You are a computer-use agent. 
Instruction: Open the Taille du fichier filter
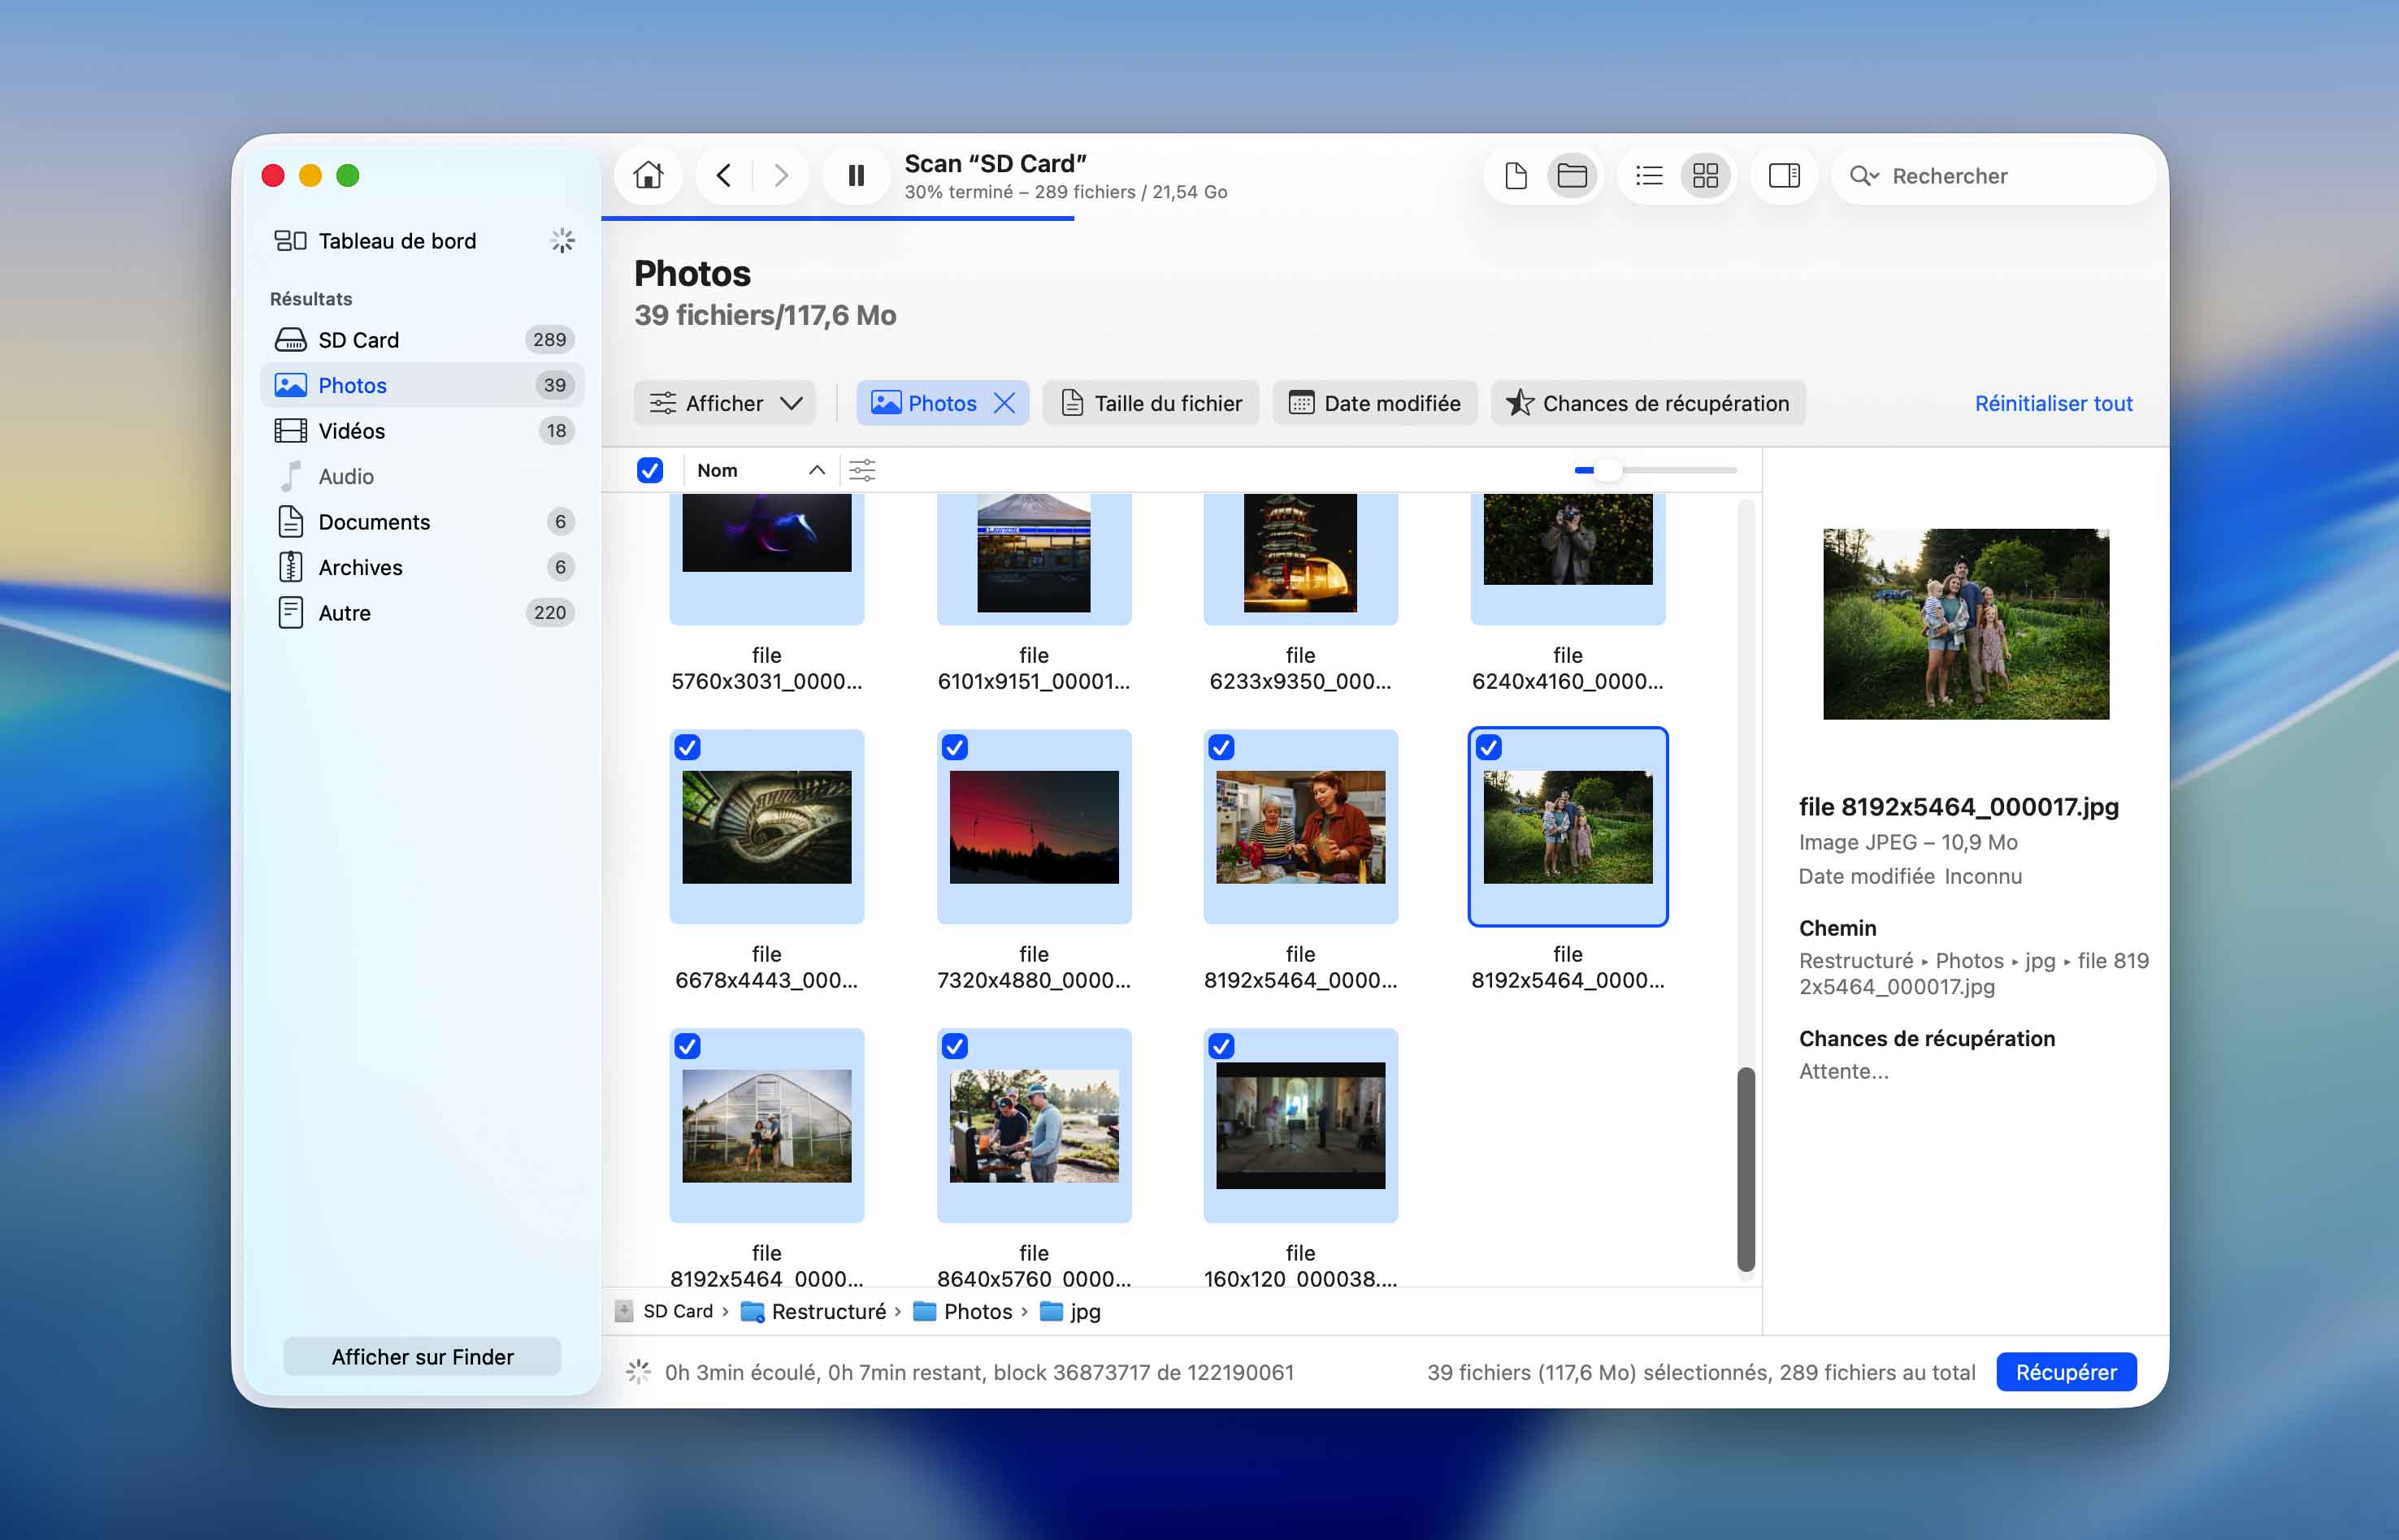click(x=1151, y=403)
